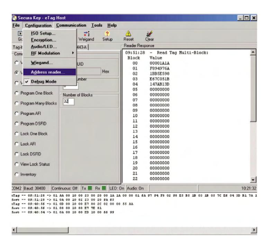Select the View Lock Status radio button
The height and width of the screenshot is (245, 269).
tap(17, 164)
